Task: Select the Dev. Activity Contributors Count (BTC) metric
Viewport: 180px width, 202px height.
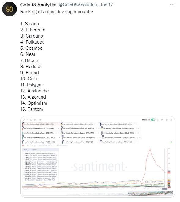Action: pyautogui.click(x=39, y=133)
